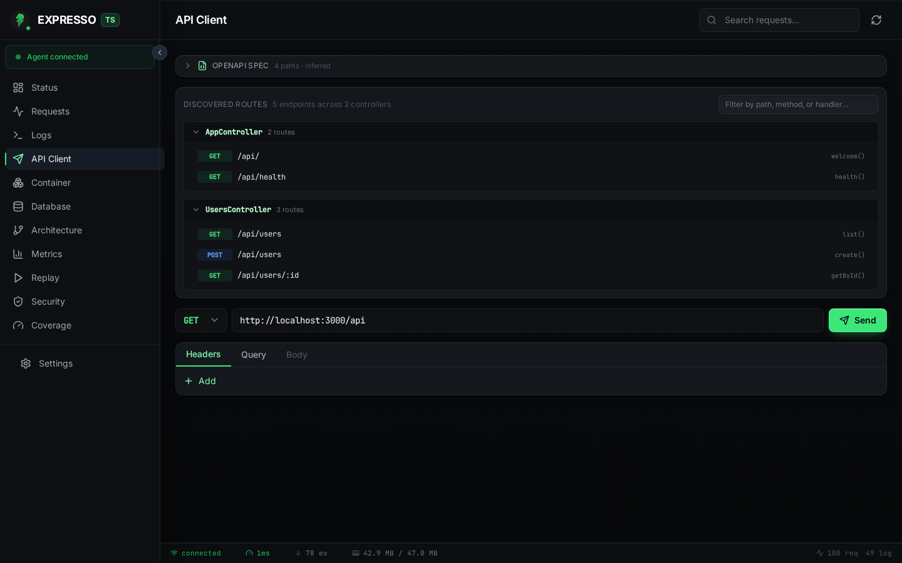This screenshot has width=902, height=563.
Task: Click the 1ms latency status entry
Action: (258, 553)
